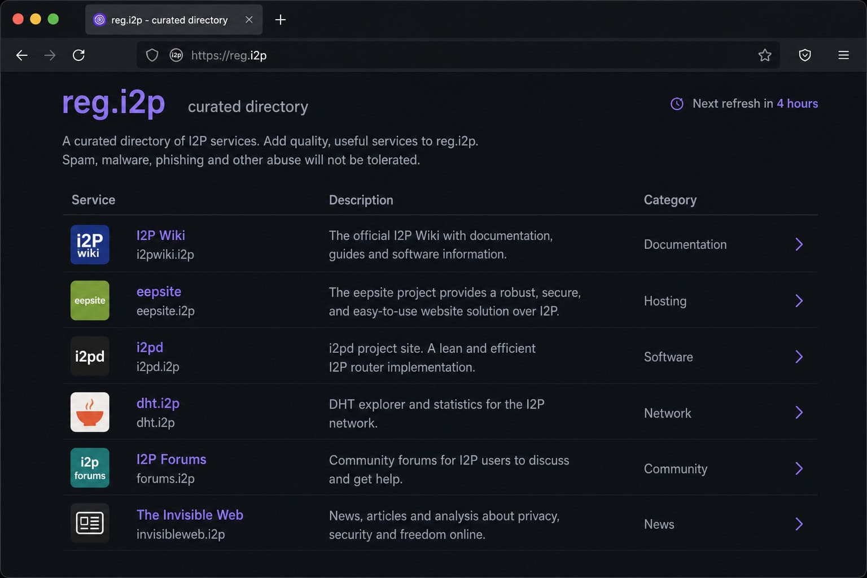This screenshot has height=578, width=867.
Task: Click the I2P Wiki logo thumbnail
Action: pyautogui.click(x=90, y=245)
